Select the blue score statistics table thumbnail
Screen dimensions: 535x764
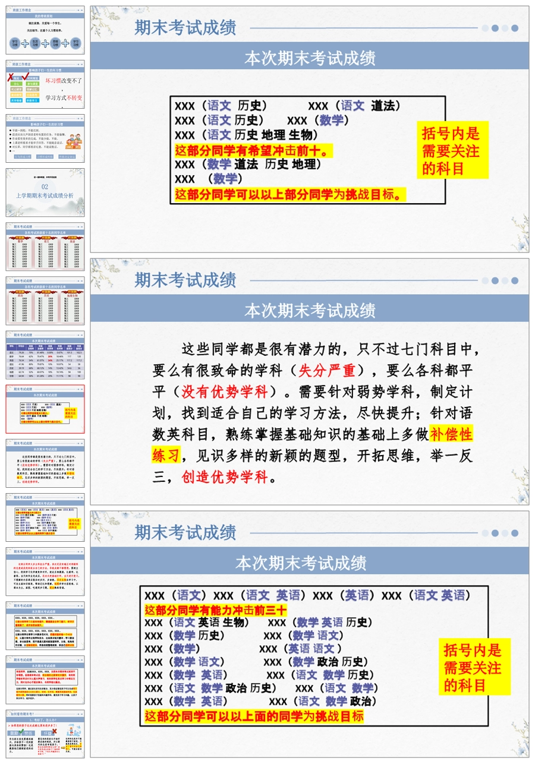coord(45,355)
